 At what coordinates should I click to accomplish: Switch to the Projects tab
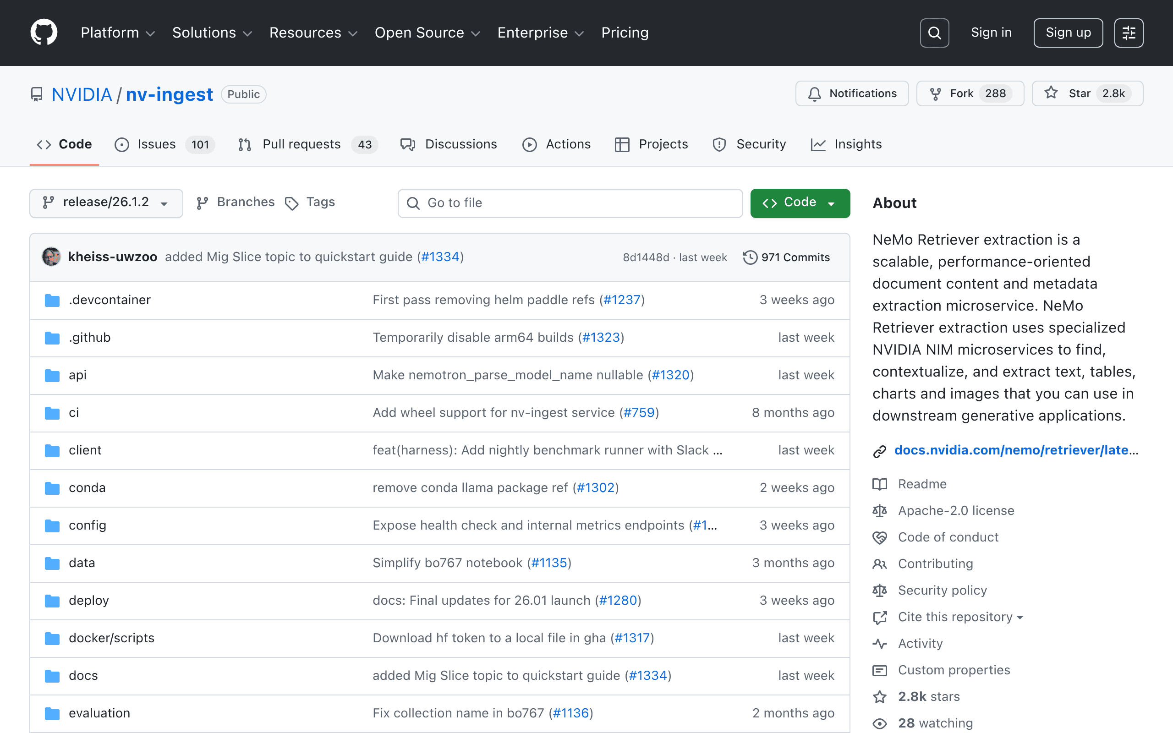coord(652,144)
